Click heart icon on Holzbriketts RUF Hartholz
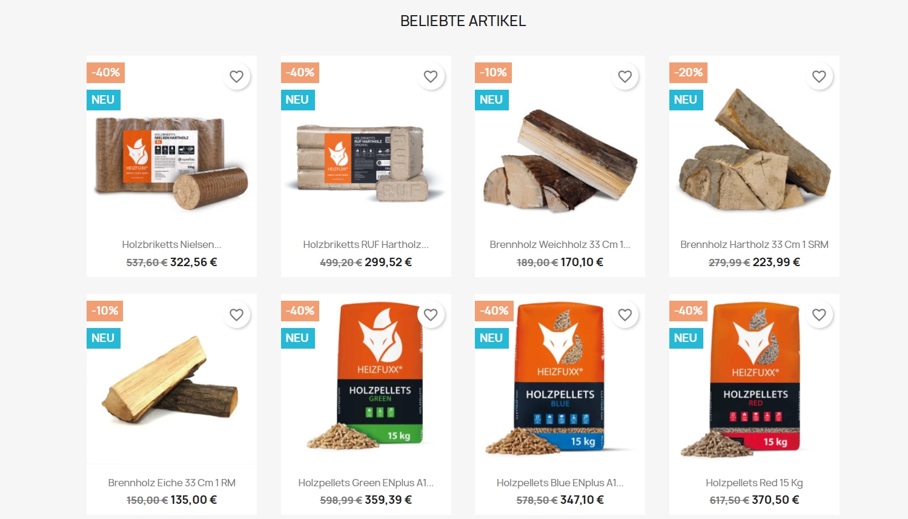This screenshot has width=908, height=519. coord(431,76)
